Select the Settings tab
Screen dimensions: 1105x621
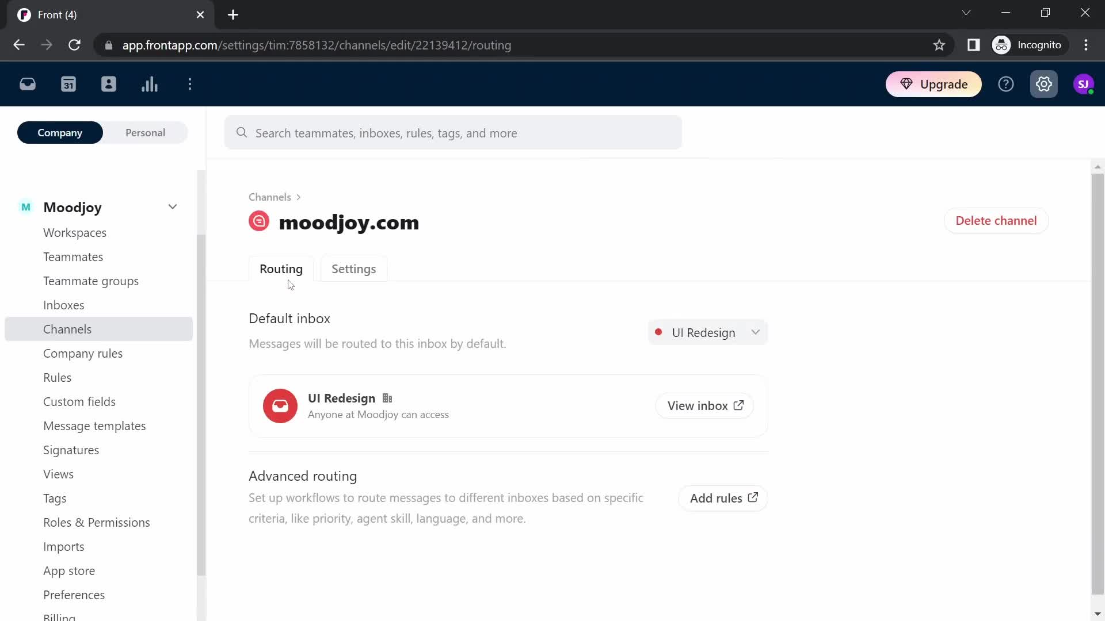tap(353, 269)
